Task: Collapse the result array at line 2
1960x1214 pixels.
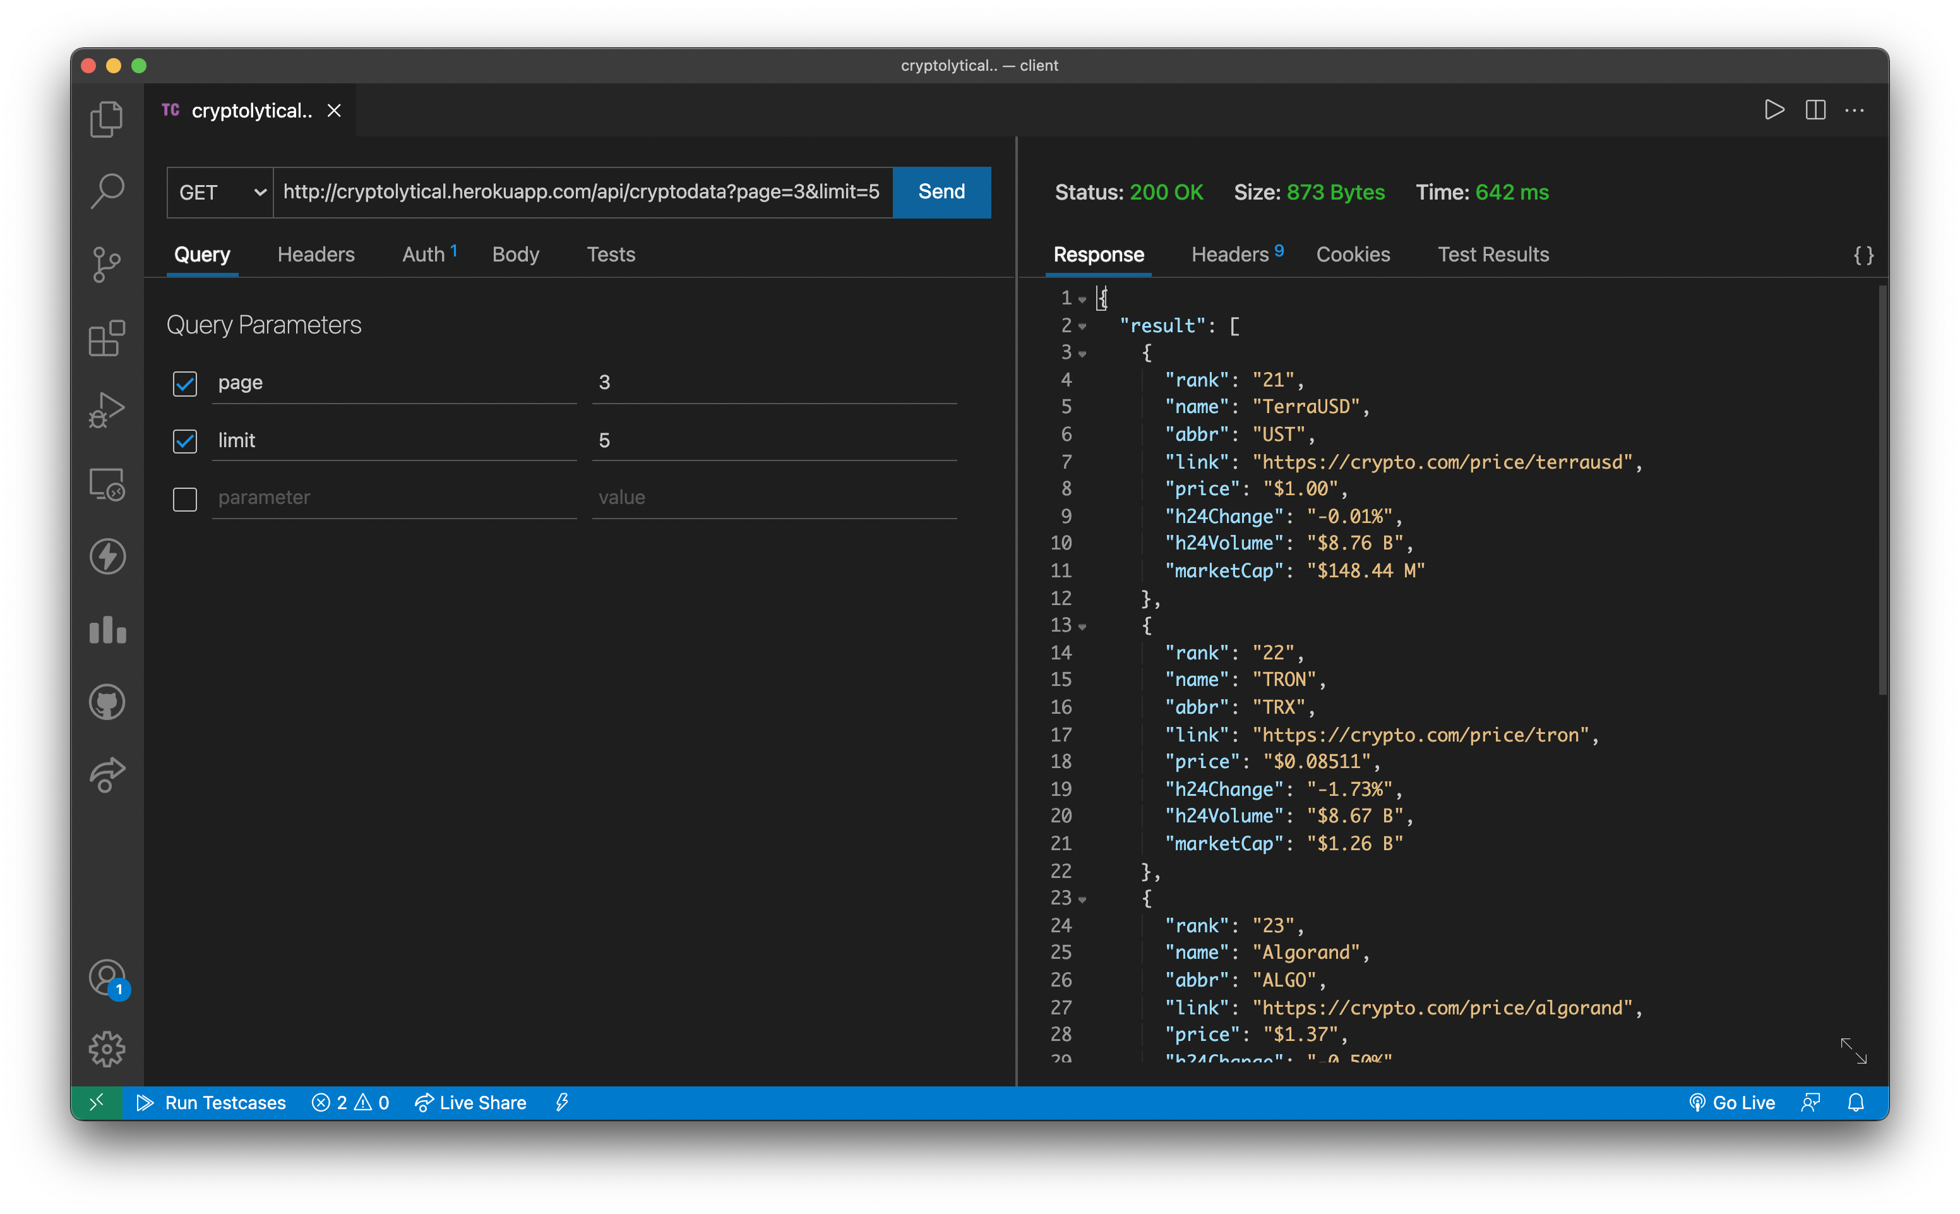Action: coord(1083,327)
